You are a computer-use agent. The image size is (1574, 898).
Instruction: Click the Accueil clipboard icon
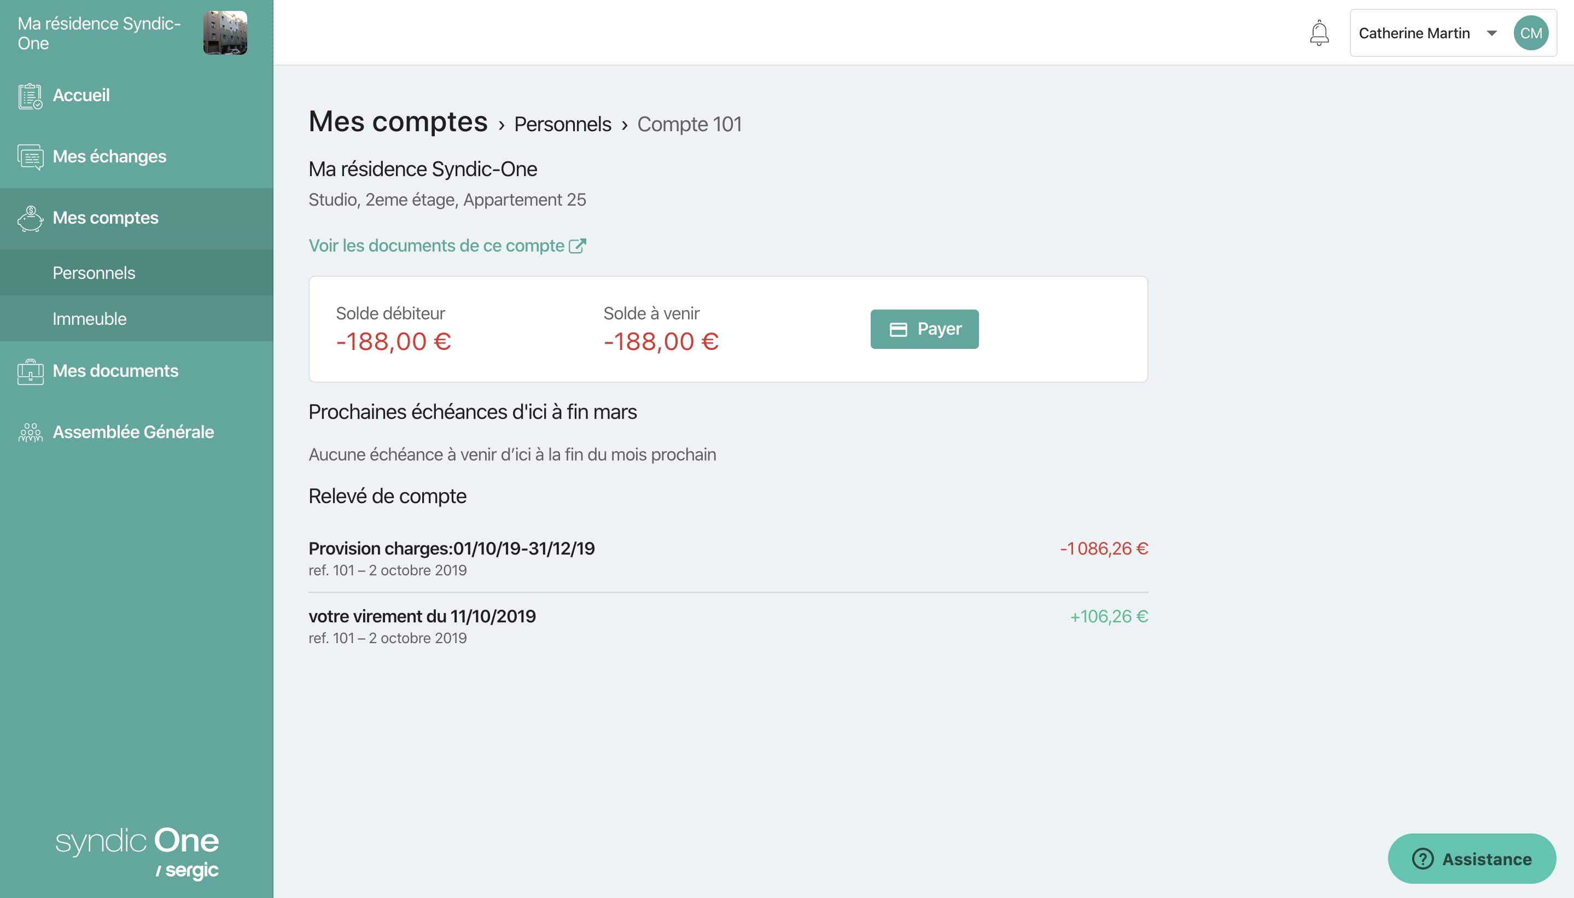(30, 96)
